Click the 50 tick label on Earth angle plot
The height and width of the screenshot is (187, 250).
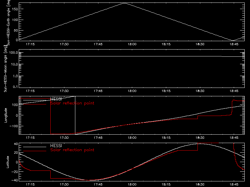tap(16, 30)
